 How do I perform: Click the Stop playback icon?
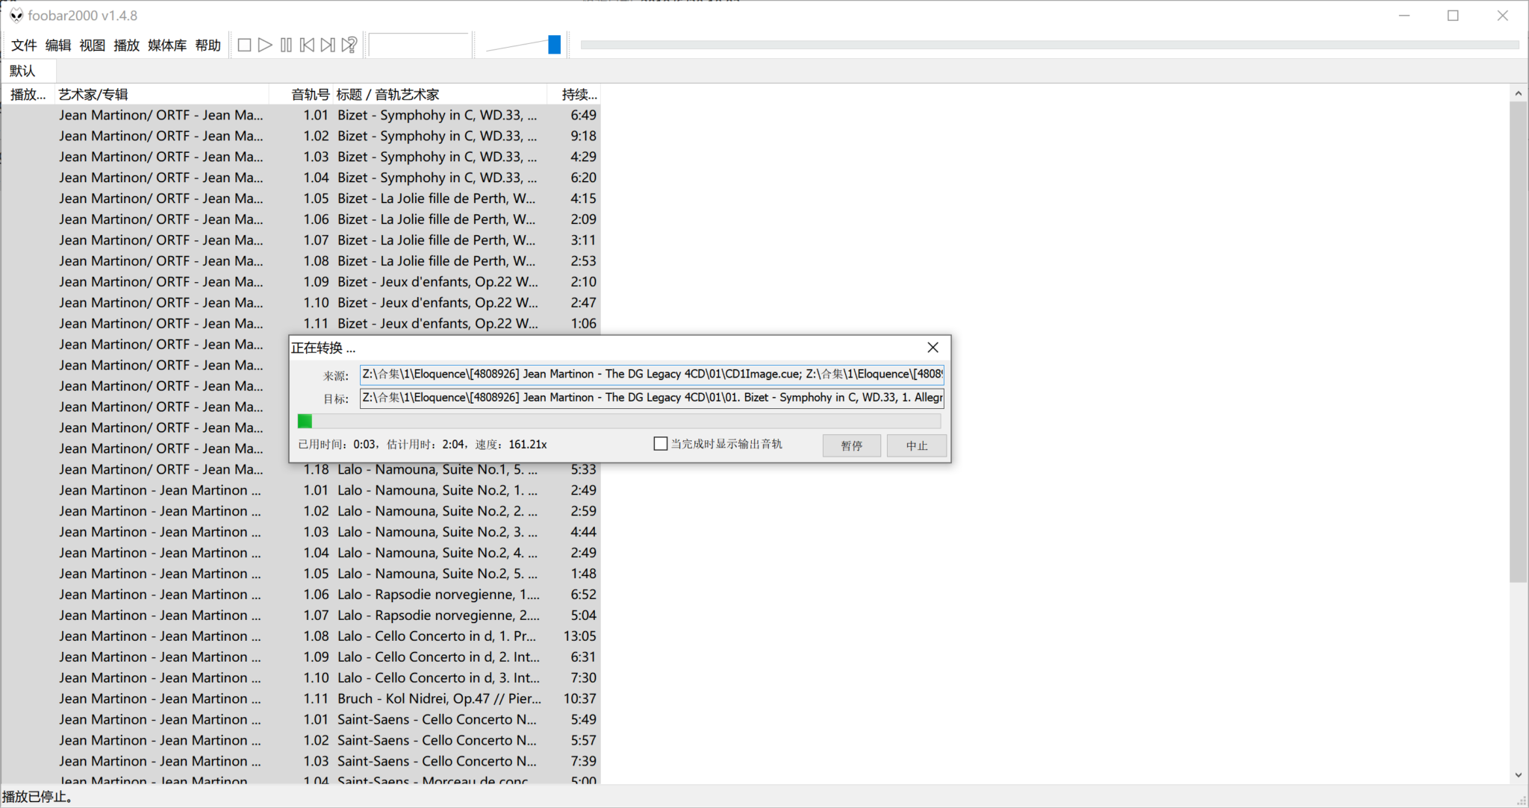pyautogui.click(x=244, y=46)
